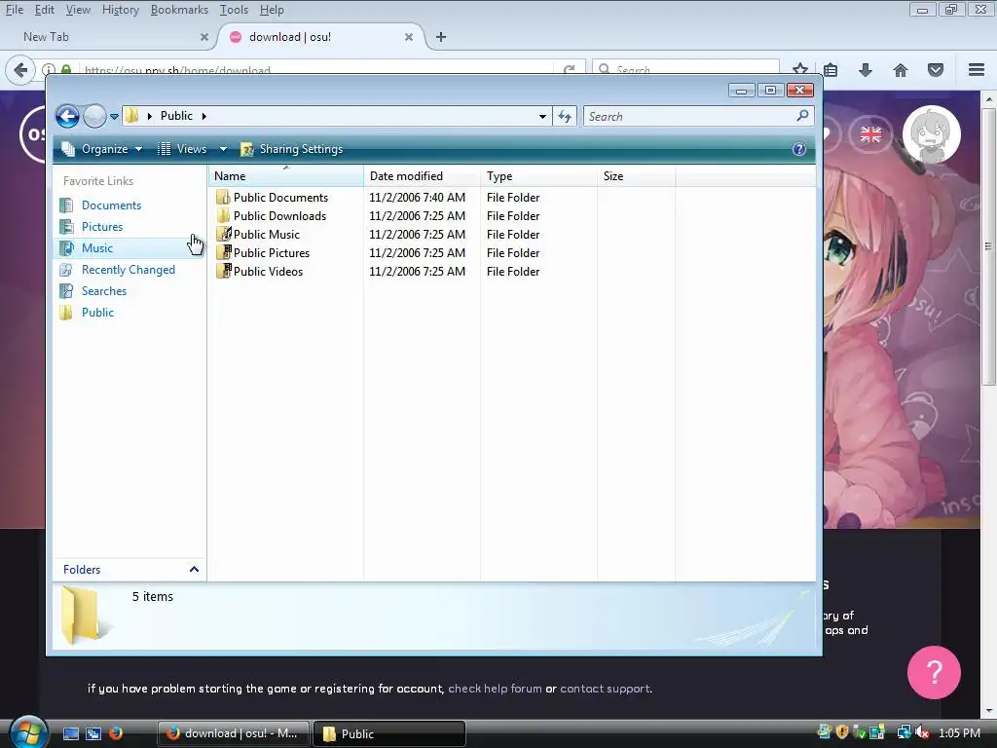Select Public Music folder

point(266,235)
